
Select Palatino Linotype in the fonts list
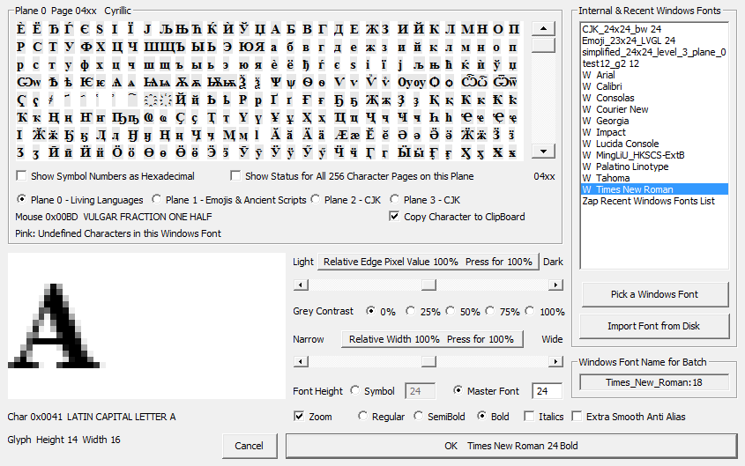655,166
